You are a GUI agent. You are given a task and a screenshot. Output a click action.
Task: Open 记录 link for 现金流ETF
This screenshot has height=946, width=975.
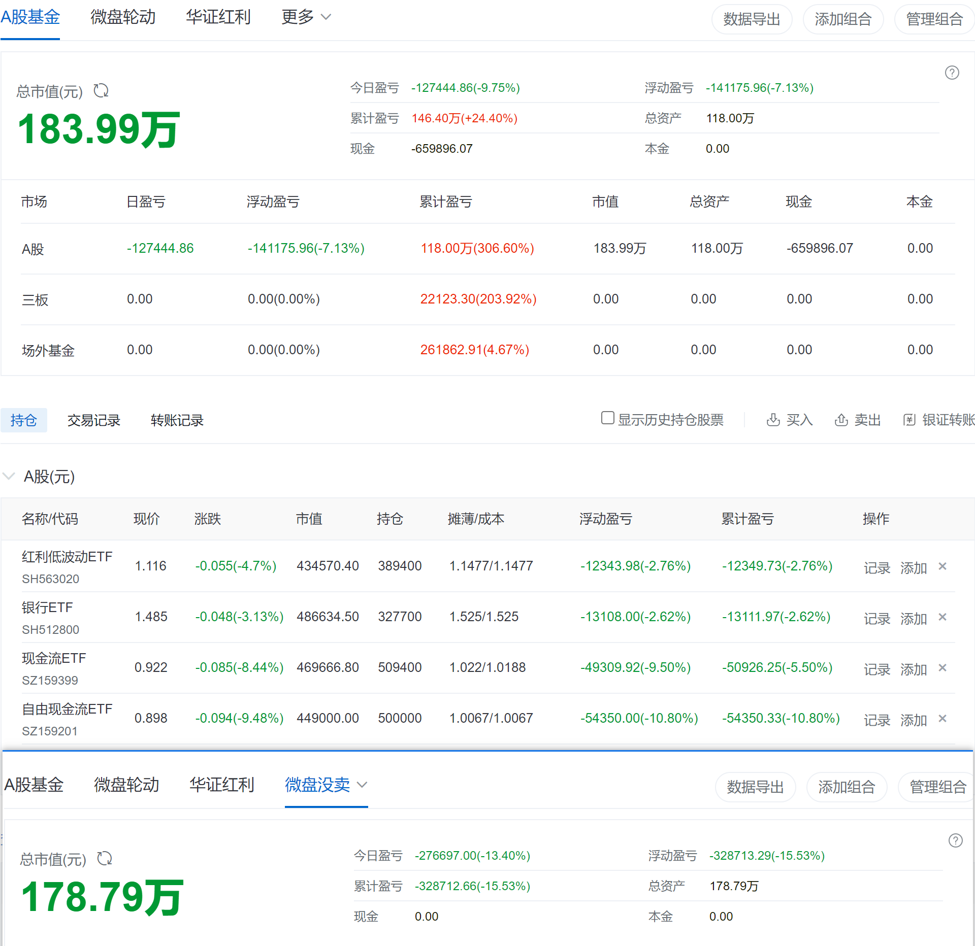pos(877,669)
